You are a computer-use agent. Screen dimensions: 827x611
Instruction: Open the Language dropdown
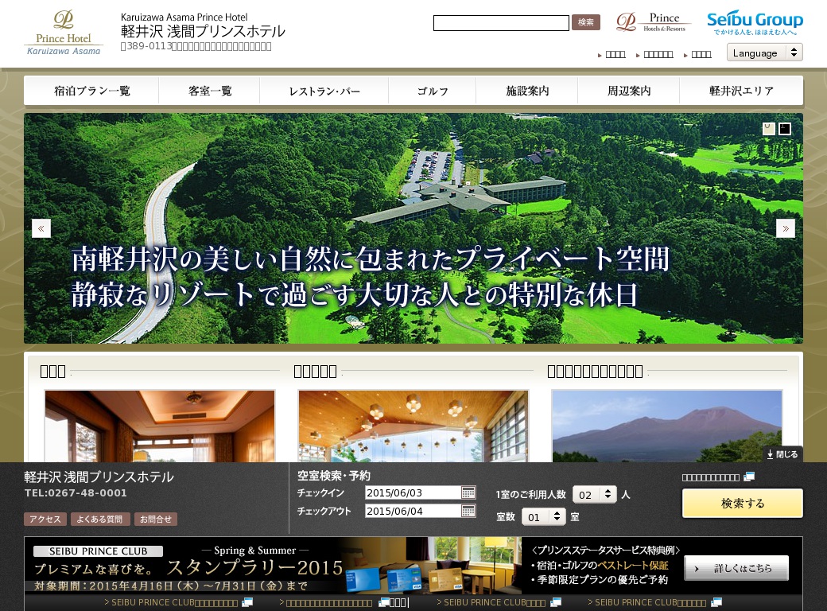tap(765, 53)
